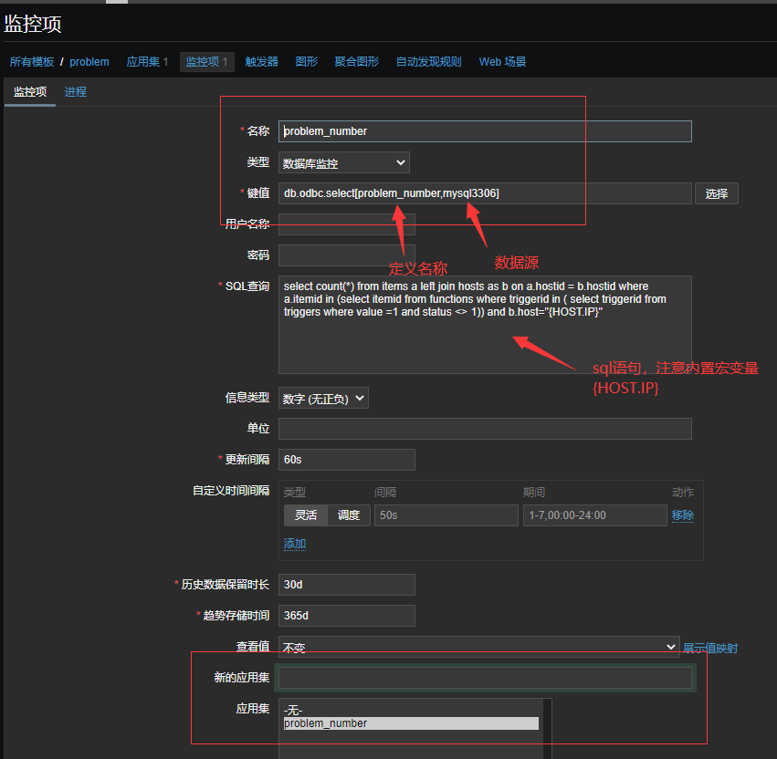Focus the 用户名称 input field
The image size is (777, 759).
pyautogui.click(x=347, y=224)
